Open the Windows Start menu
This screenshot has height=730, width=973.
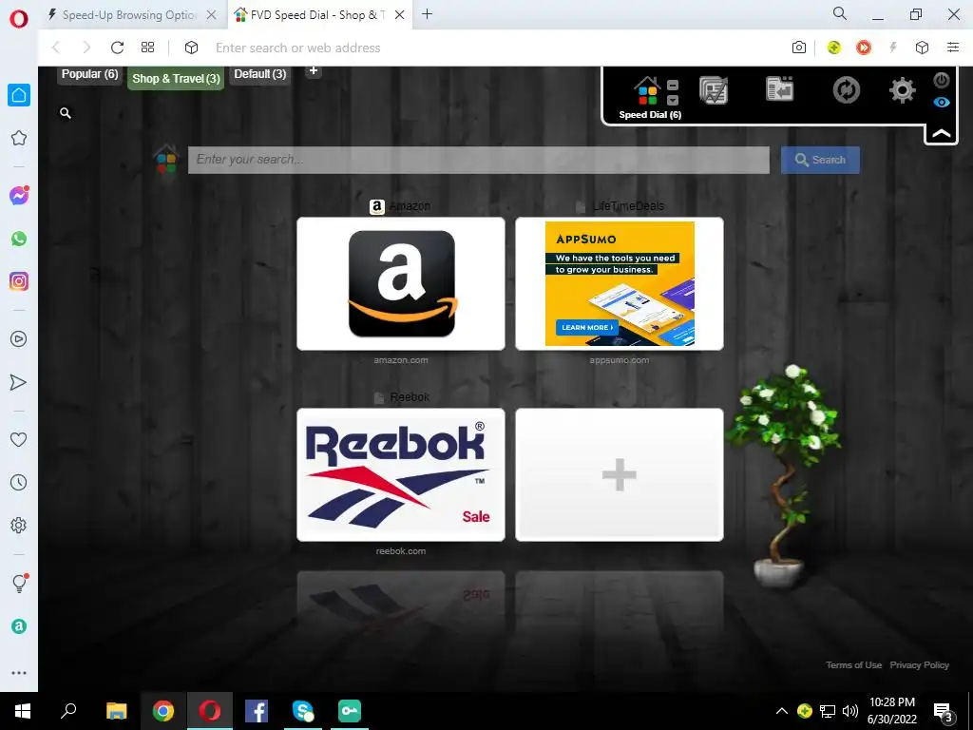tap(23, 711)
